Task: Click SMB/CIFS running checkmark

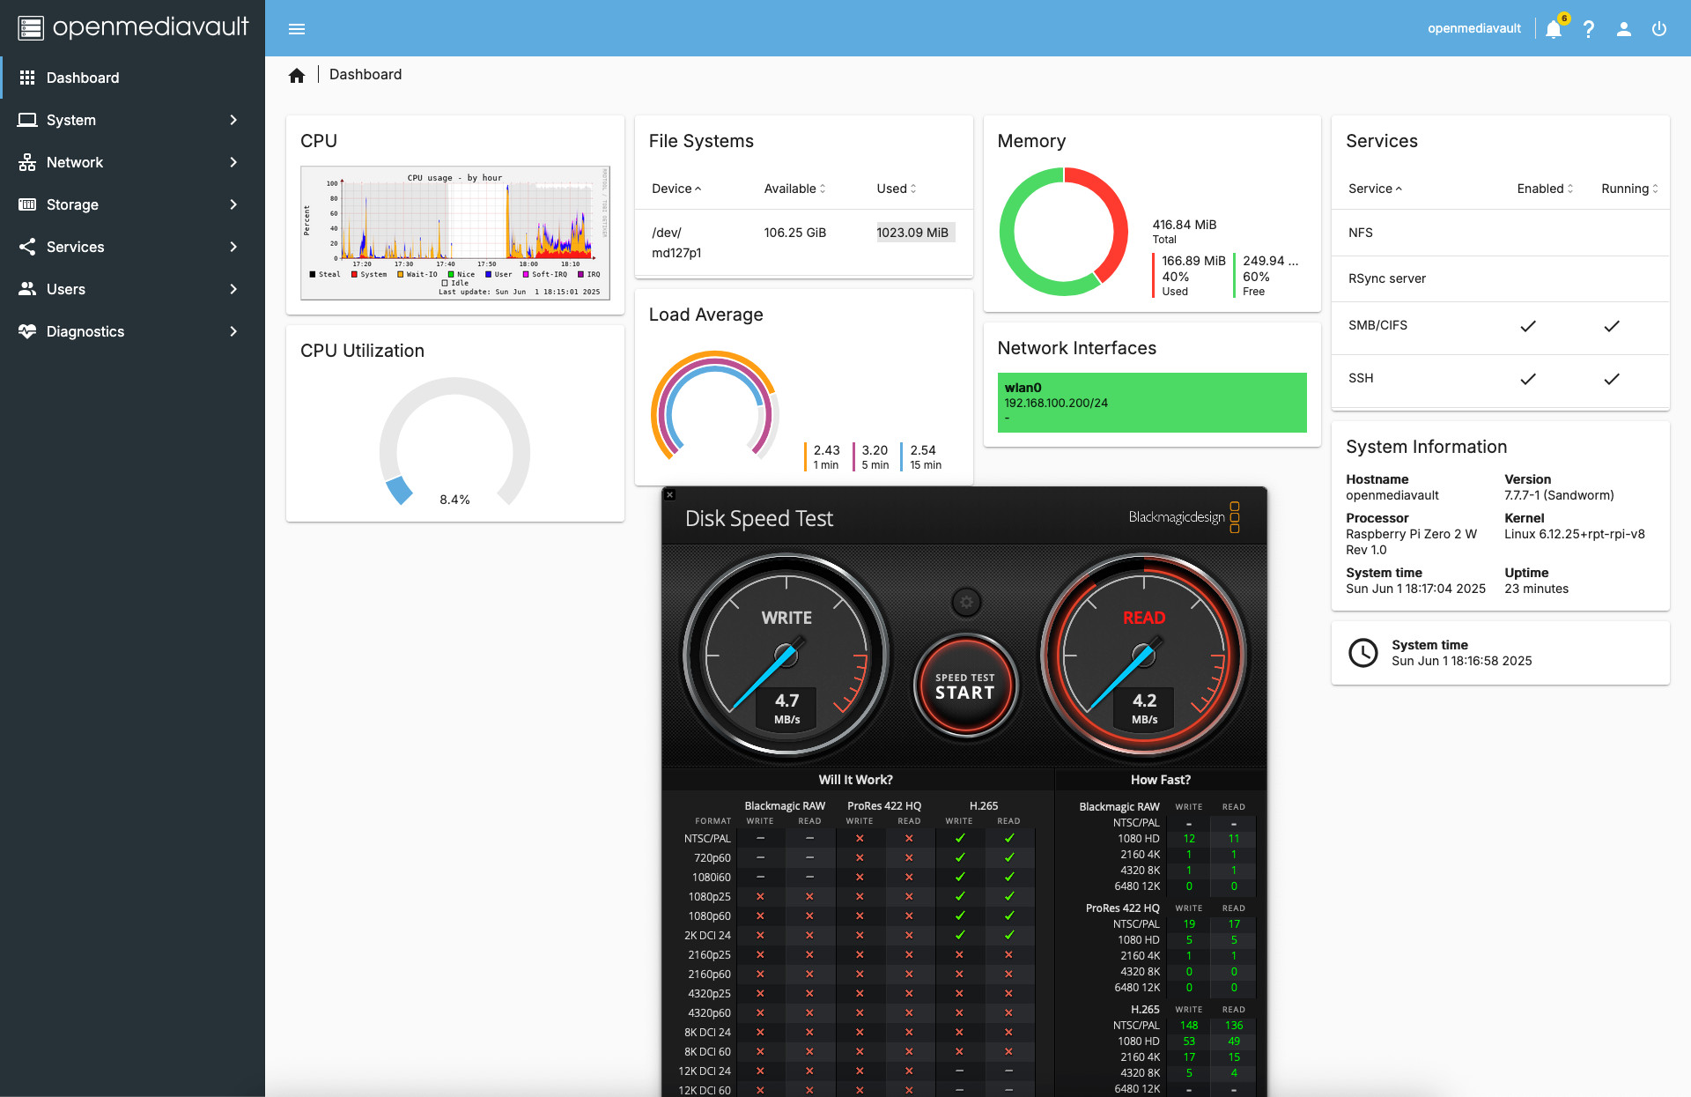Action: (x=1612, y=326)
